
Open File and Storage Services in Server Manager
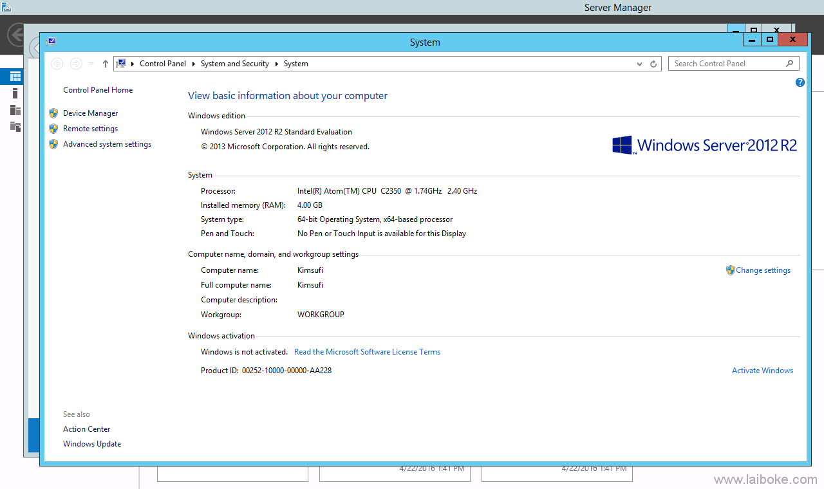(15, 127)
